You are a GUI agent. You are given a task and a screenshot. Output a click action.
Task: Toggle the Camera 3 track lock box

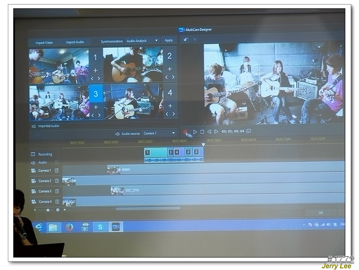point(57,191)
